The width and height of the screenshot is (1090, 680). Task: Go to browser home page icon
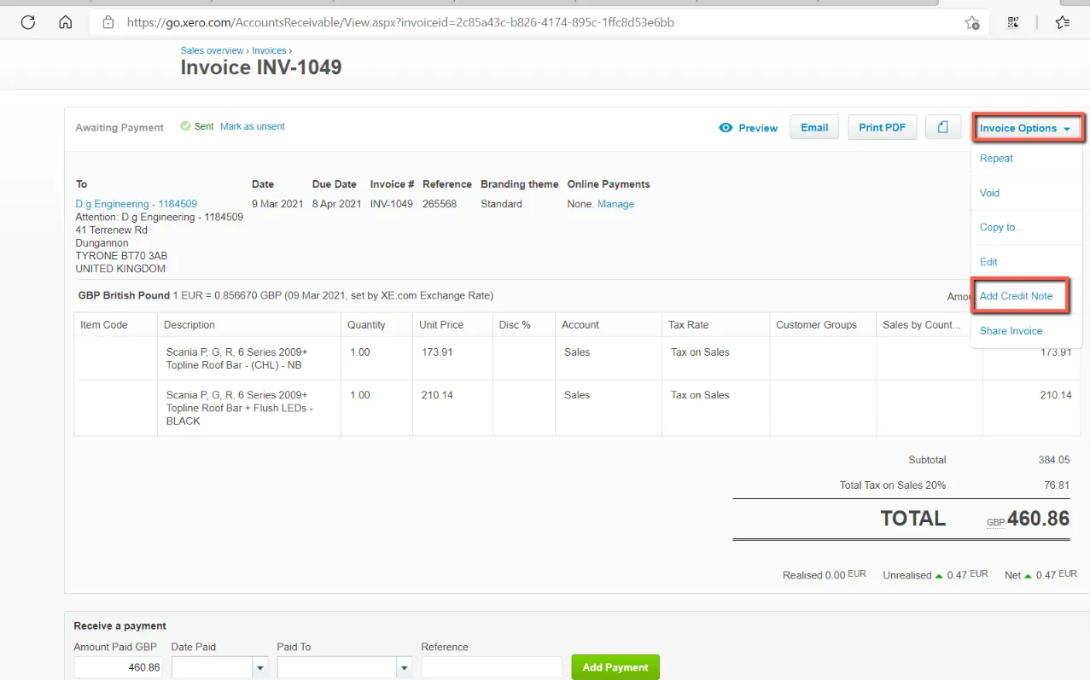coord(66,22)
